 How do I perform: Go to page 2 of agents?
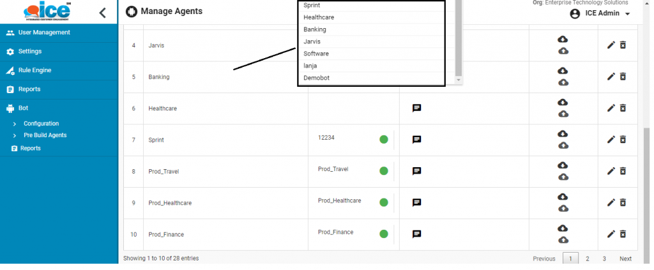tap(587, 259)
